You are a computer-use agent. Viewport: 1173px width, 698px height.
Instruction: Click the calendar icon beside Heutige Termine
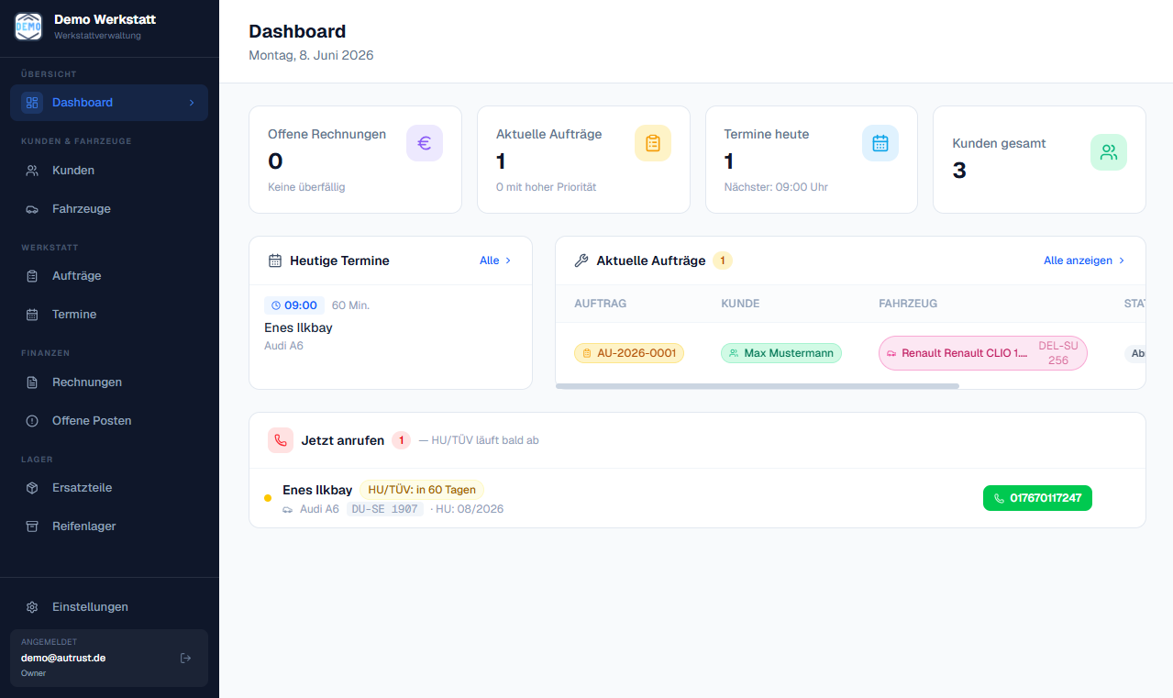pos(275,260)
